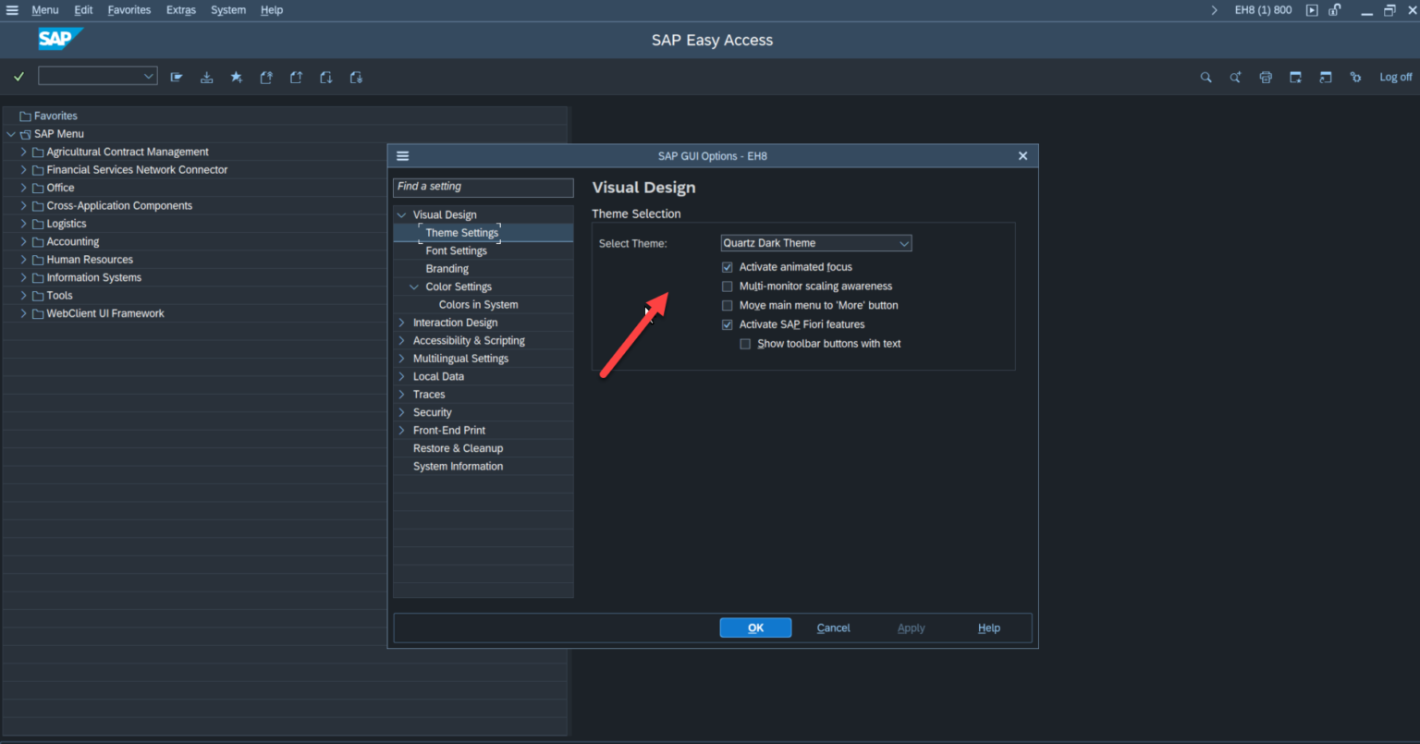Open the Select Theme dropdown
The width and height of the screenshot is (1420, 744).
(x=815, y=243)
